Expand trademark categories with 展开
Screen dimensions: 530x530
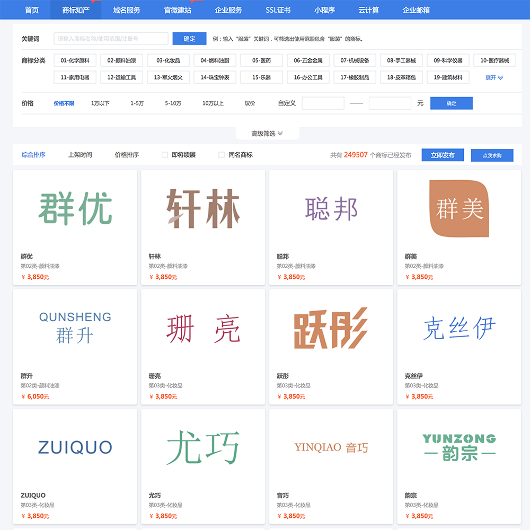(x=494, y=77)
